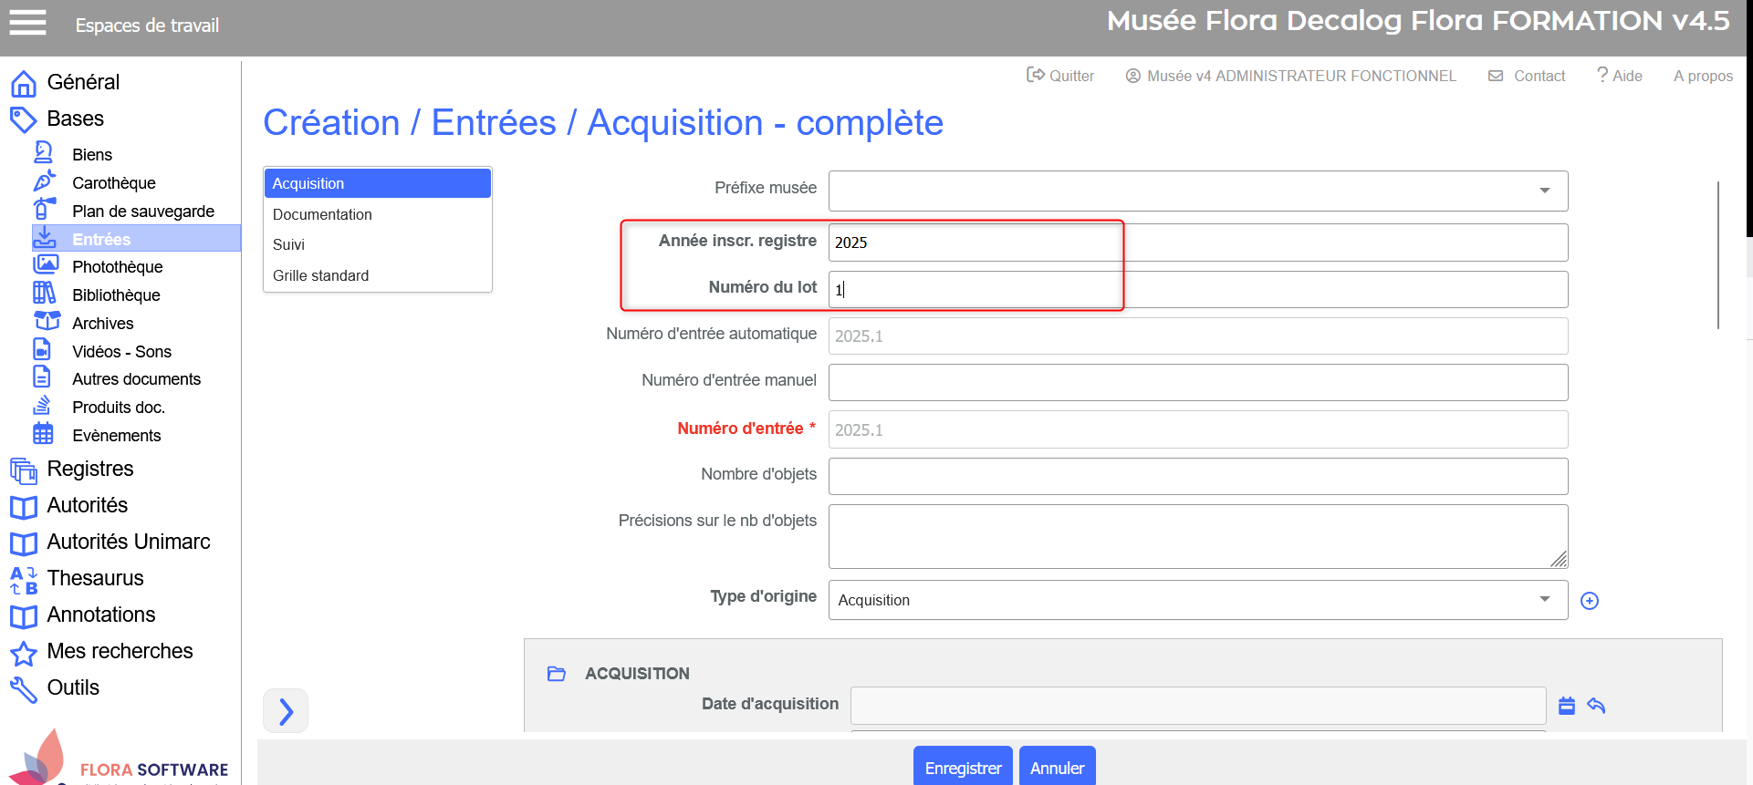Click the Musée v4 ADMINISTRATEUR FONCTIONNEL user link
1753x785 pixels.
[x=1290, y=76]
